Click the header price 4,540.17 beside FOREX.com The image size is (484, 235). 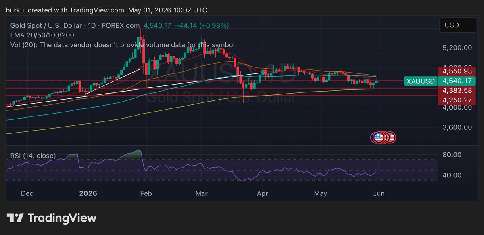click(158, 25)
